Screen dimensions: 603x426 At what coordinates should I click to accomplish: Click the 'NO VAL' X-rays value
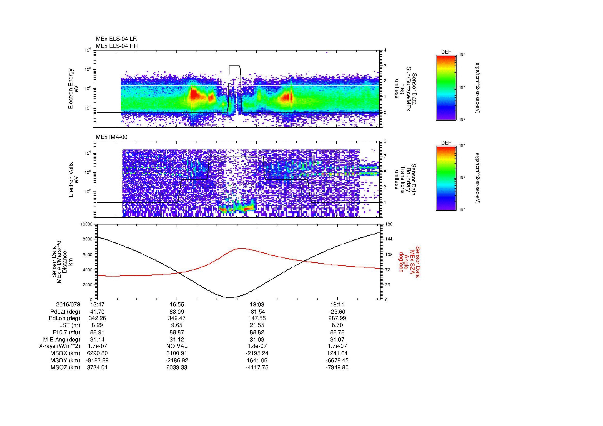pyautogui.click(x=177, y=346)
